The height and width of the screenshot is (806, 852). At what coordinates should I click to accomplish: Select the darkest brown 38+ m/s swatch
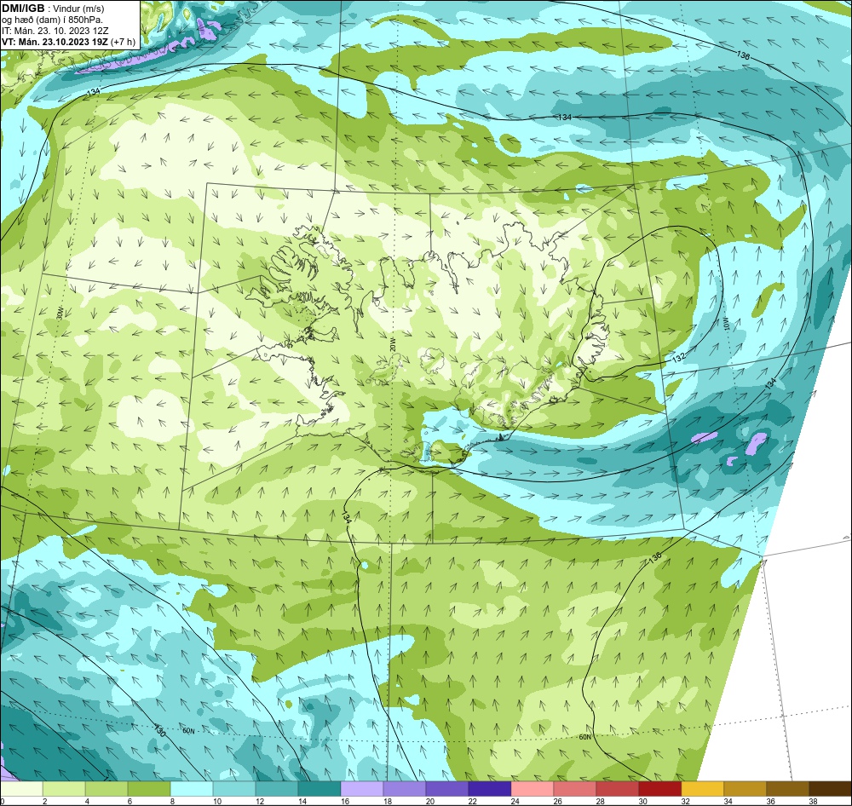coord(831,789)
